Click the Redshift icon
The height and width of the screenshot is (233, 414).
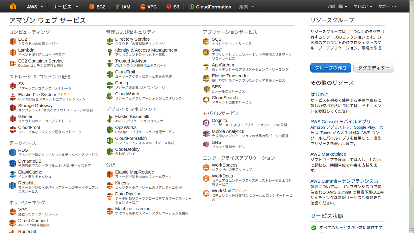(x=12, y=185)
